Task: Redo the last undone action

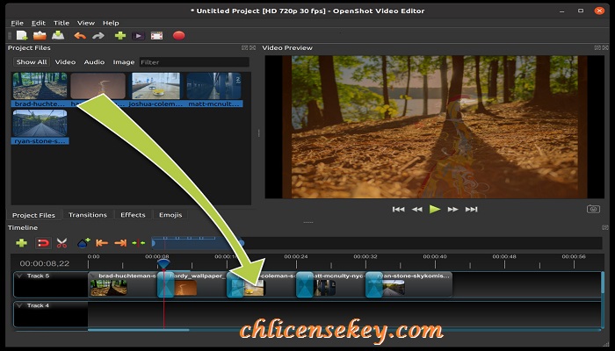Action: click(x=98, y=36)
